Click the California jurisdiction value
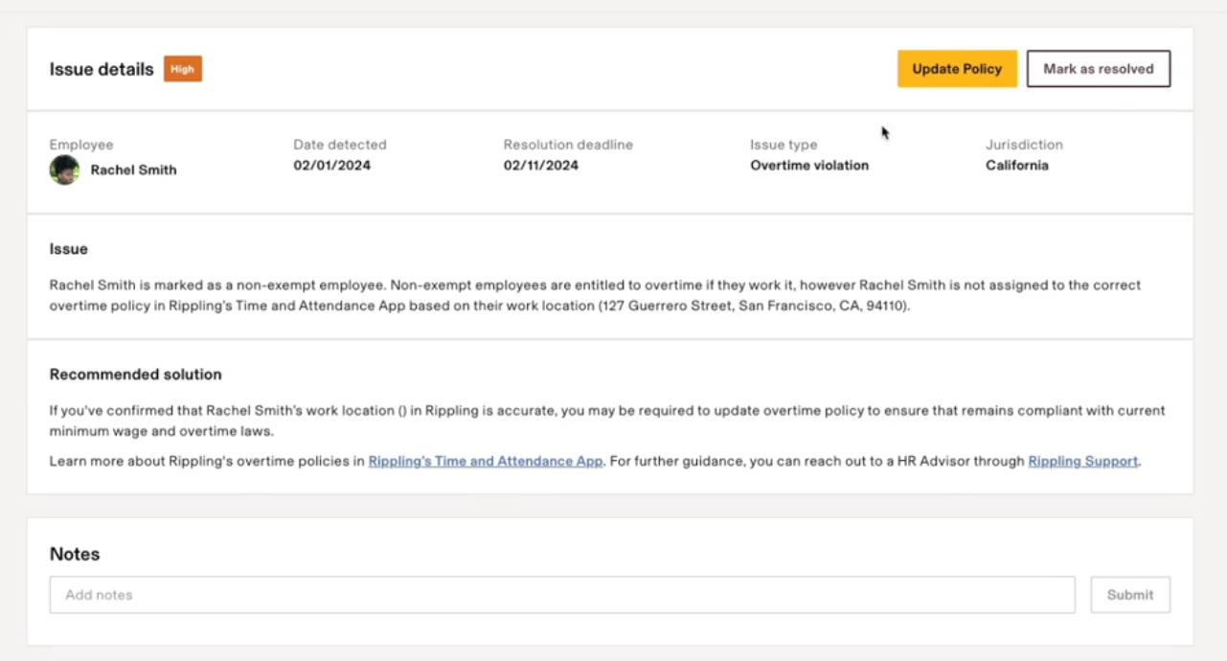Viewport: 1227px width, 661px height. pyautogui.click(x=1016, y=166)
